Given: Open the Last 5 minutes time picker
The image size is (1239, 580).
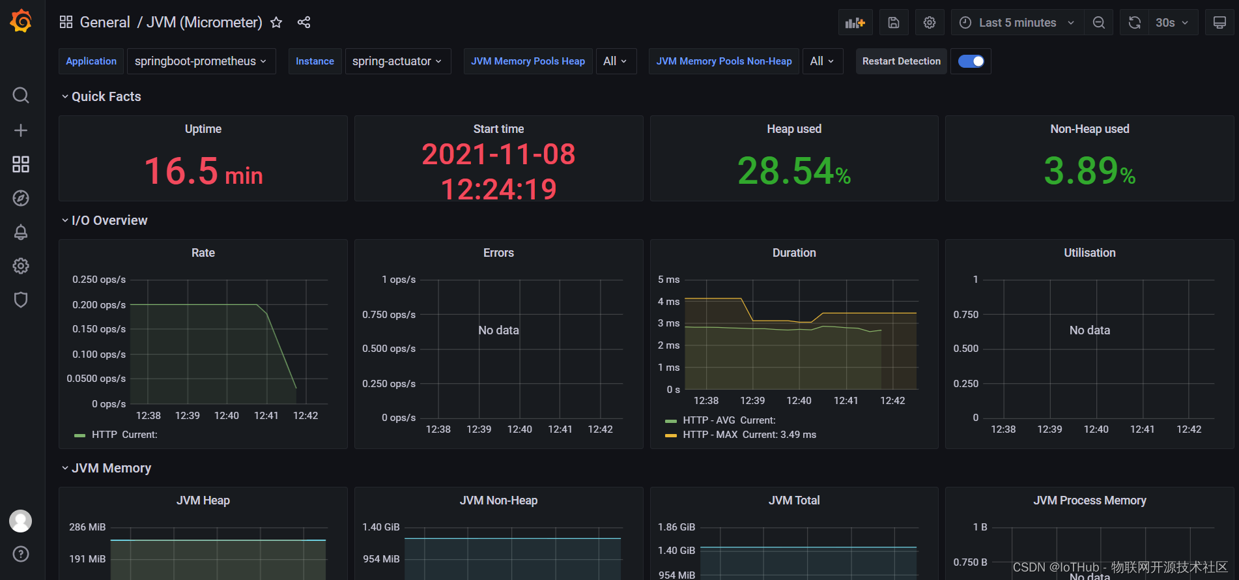Looking at the screenshot, I should (1018, 23).
